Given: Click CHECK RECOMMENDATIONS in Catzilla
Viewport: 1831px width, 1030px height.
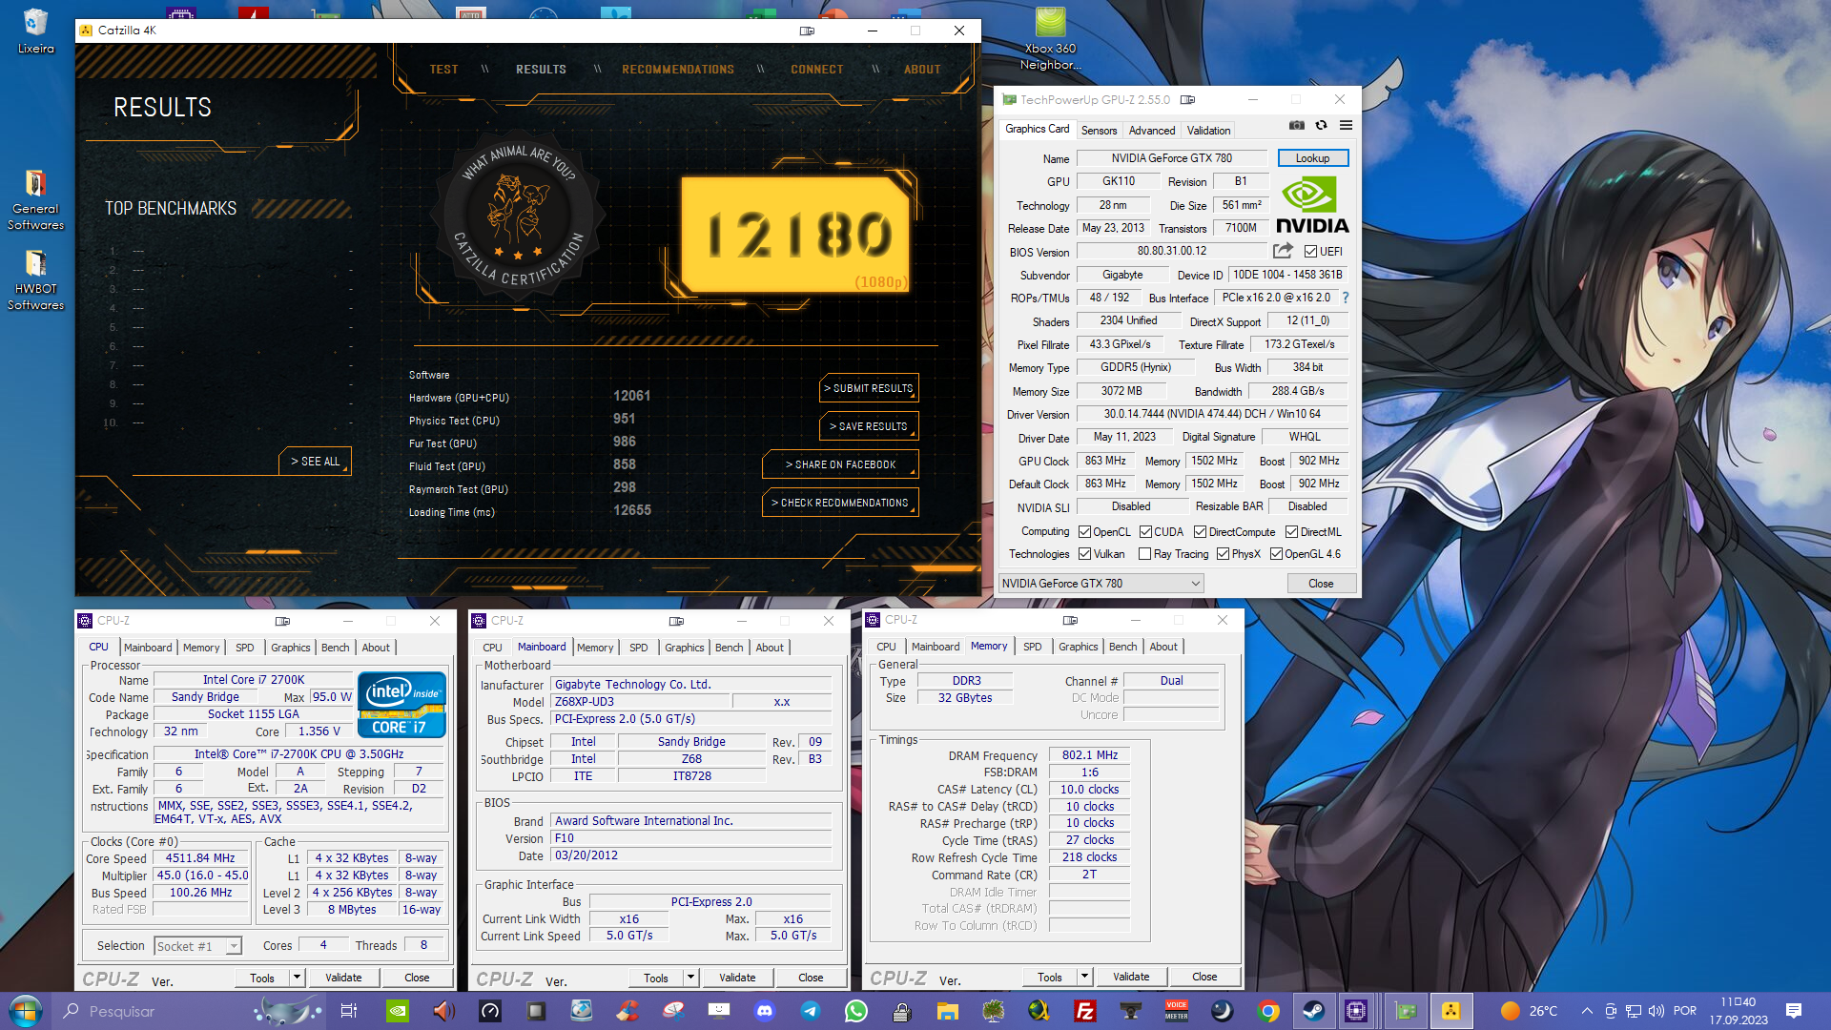Looking at the screenshot, I should point(840,503).
